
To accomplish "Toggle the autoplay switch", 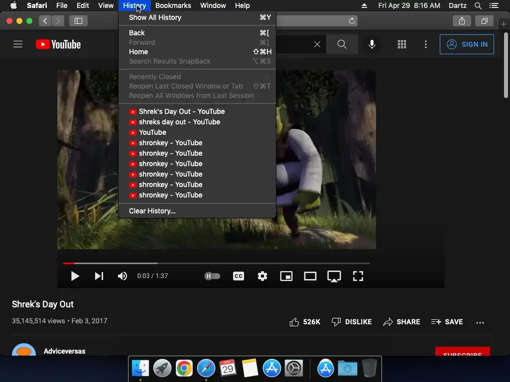I will pos(212,276).
